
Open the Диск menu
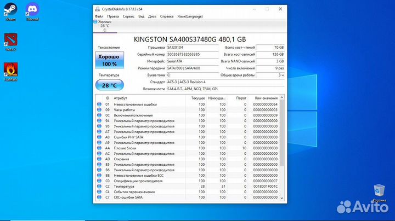coord(152,16)
